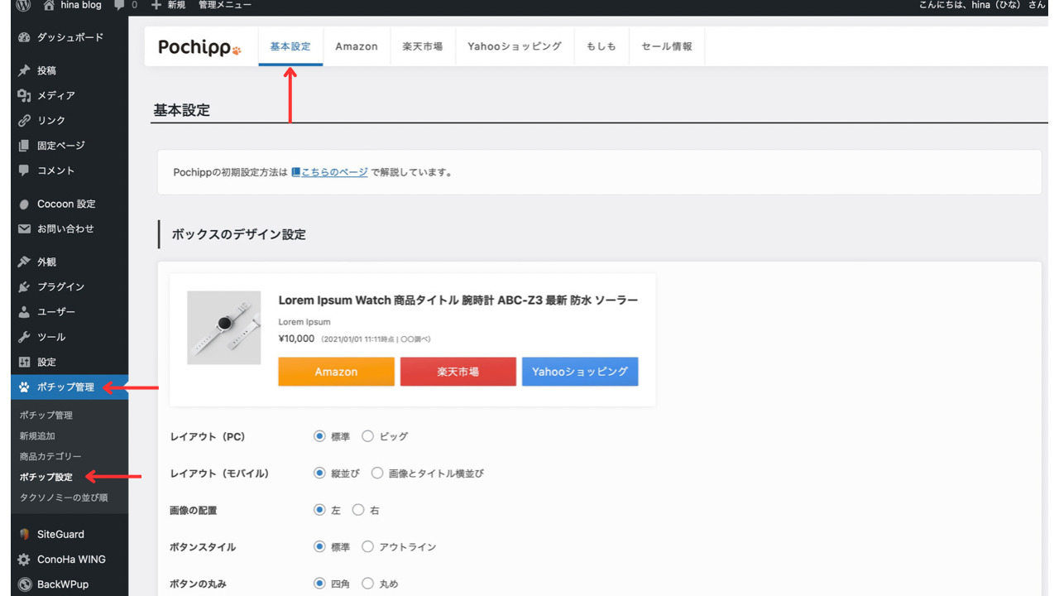
Task: Click the SiteGuard shield icon
Action: (24, 534)
